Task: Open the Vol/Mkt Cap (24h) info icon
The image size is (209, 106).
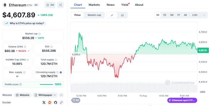Action: (28, 60)
